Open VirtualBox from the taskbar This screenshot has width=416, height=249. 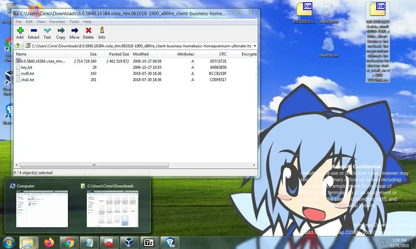(x=129, y=243)
